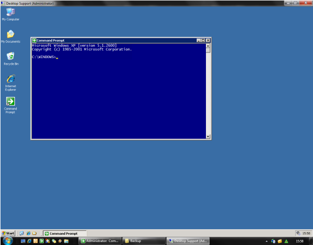Click the tools wrench icon on host taskbar
Viewport: 313px width, 245px height.
[60, 241]
